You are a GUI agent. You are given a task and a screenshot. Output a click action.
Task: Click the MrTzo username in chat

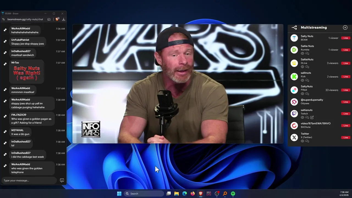15,63
